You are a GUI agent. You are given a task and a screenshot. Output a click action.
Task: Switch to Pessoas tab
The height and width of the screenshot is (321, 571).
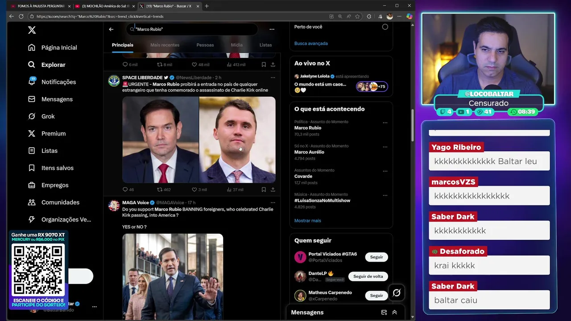[205, 45]
